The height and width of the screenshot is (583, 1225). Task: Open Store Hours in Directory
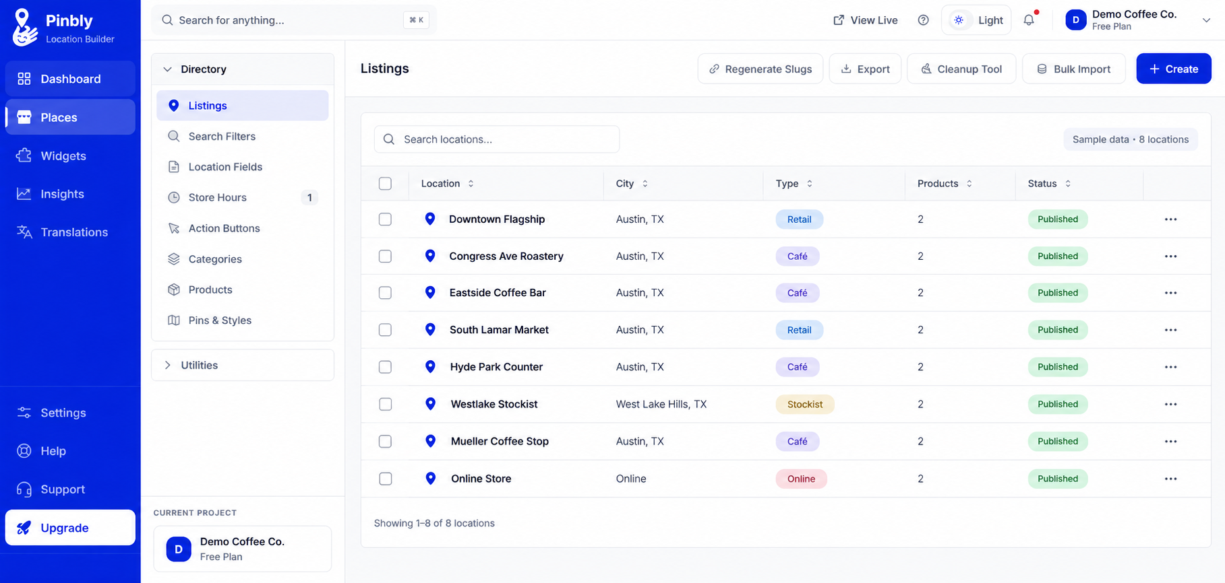(243, 197)
